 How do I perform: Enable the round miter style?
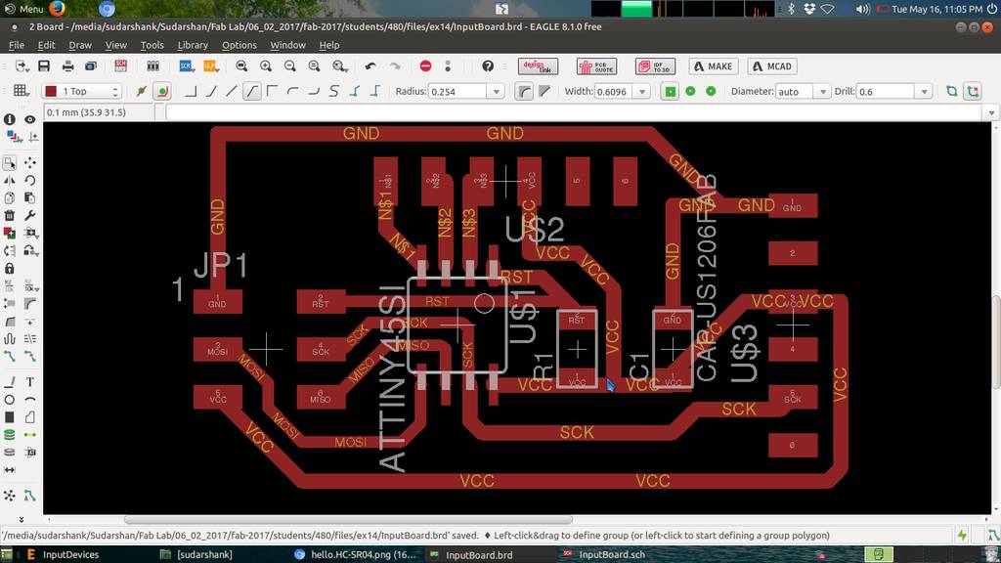click(x=524, y=91)
